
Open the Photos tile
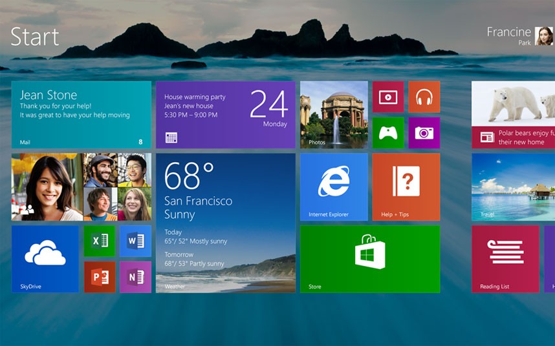pyautogui.click(x=334, y=114)
